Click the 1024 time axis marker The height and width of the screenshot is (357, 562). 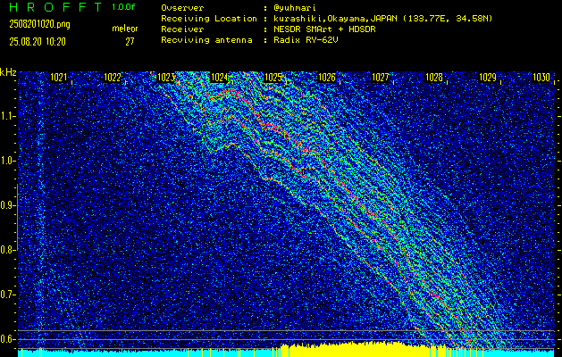(220, 78)
